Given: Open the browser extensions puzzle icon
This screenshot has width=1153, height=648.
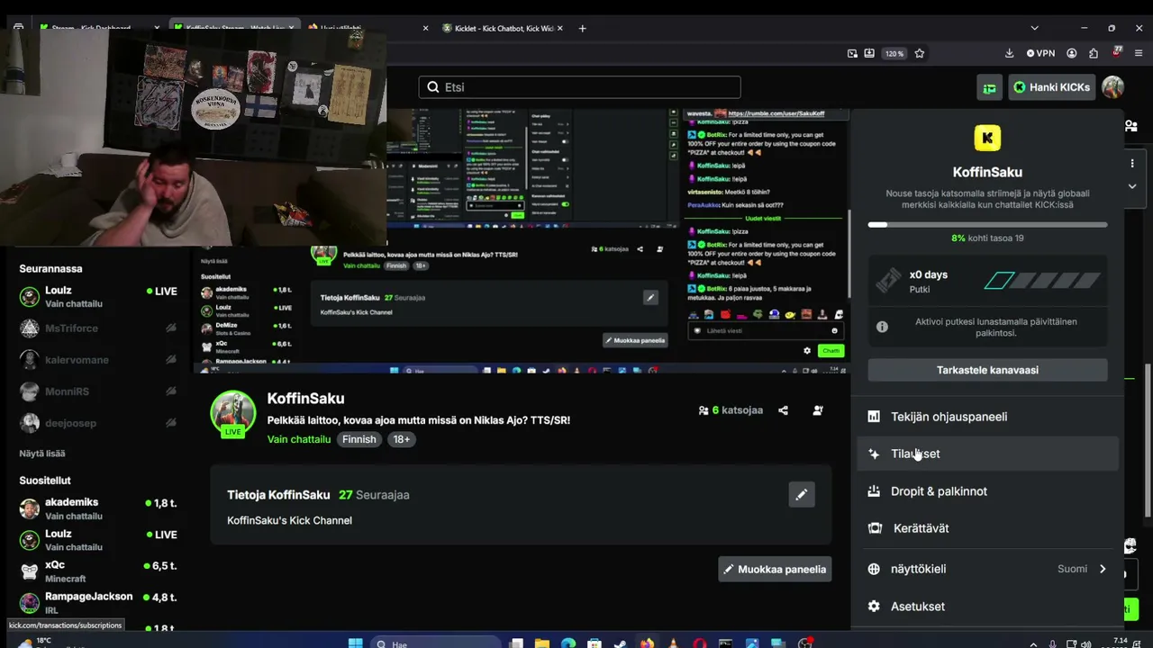Looking at the screenshot, I should point(1094,53).
